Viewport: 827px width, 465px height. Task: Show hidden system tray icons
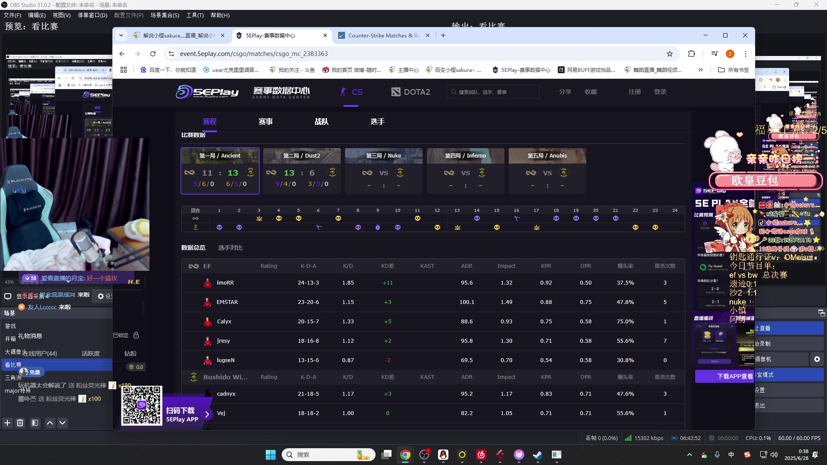pos(690,455)
